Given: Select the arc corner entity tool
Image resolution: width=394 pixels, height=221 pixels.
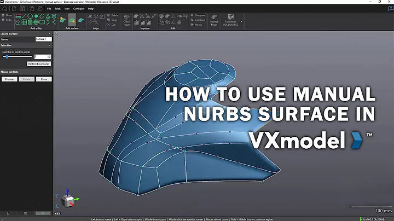Looking at the screenshot, I should point(18,22).
